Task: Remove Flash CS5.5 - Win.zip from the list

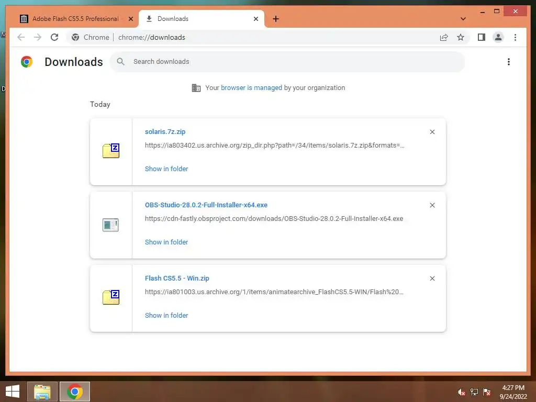Action: 432,278
